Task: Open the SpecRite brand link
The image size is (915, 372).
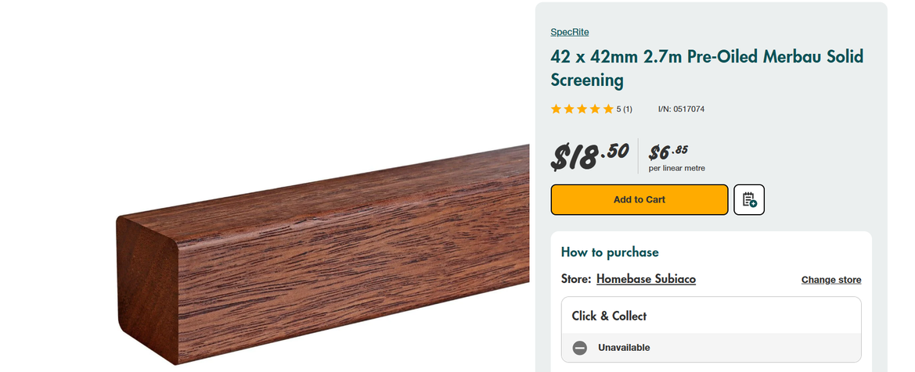Action: pos(570,32)
